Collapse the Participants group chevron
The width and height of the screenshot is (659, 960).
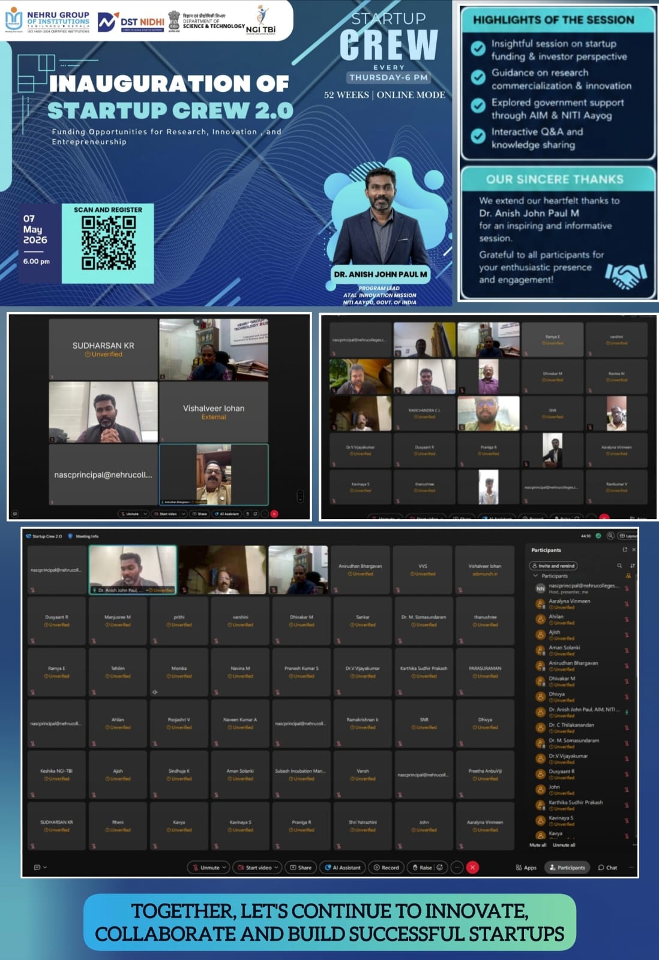tap(535, 575)
